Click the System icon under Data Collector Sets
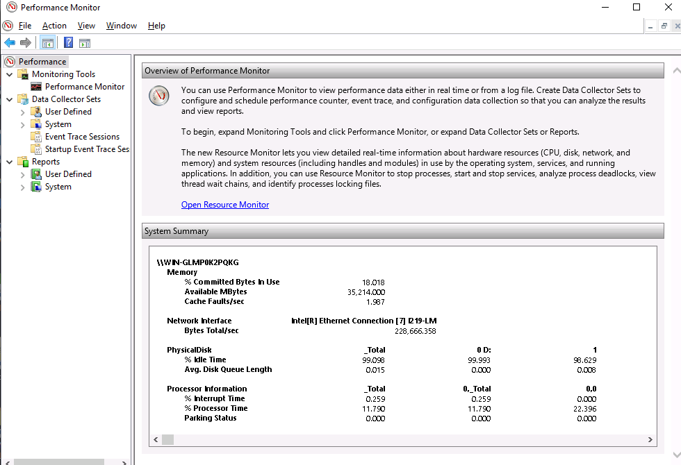Screen dimensions: 681x465 coord(36,124)
